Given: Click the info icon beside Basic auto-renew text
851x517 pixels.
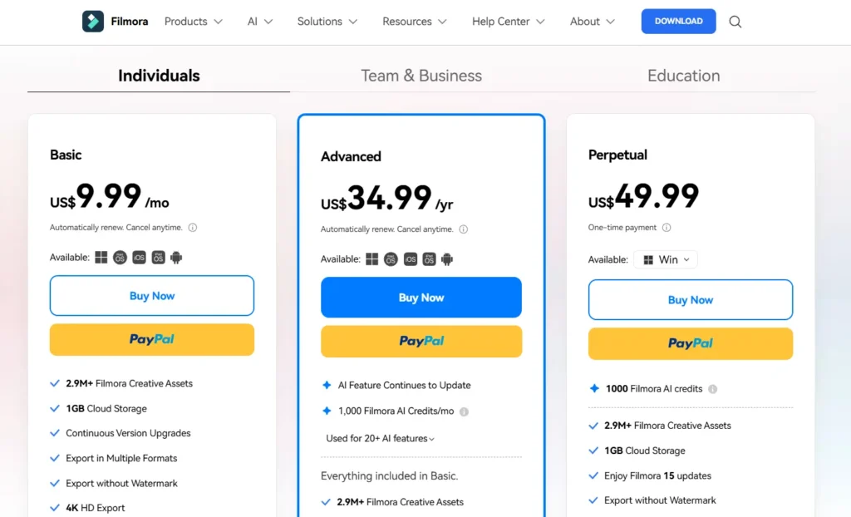Looking at the screenshot, I should (193, 228).
